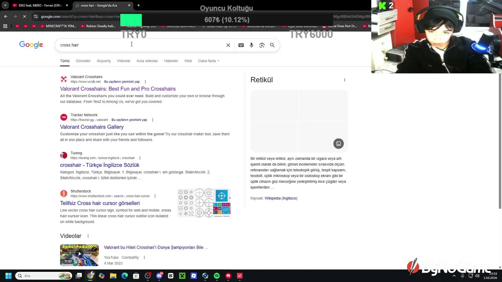Open the apps grid in bookmarks bar
This screenshot has width=502, height=282.
coord(5,26)
